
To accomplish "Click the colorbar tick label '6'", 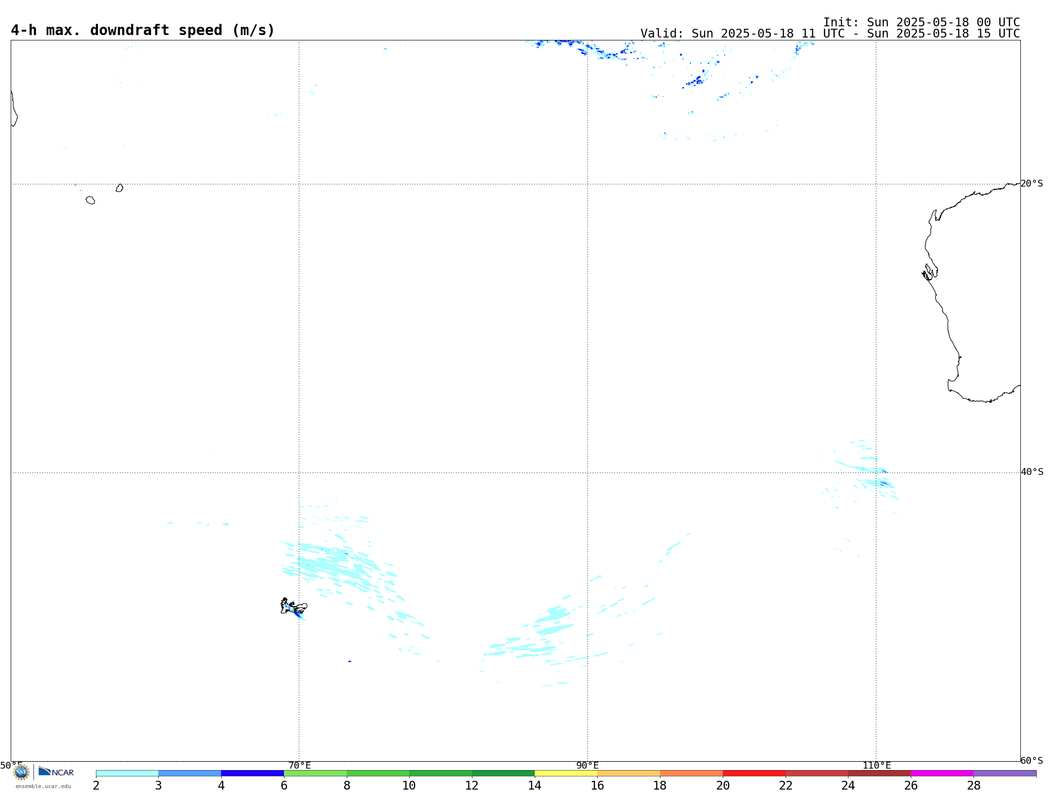I will [x=284, y=785].
